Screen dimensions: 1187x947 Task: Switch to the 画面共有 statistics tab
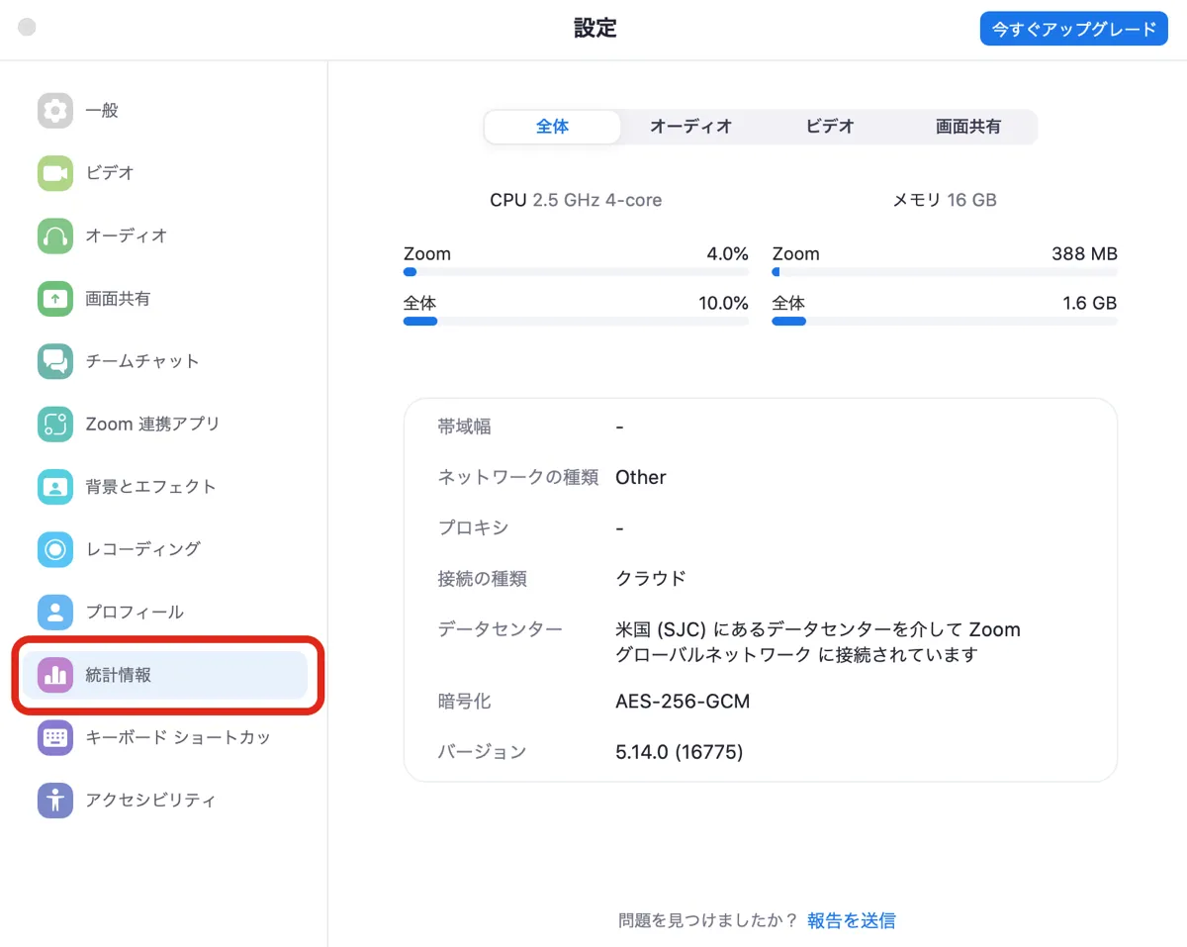point(967,127)
